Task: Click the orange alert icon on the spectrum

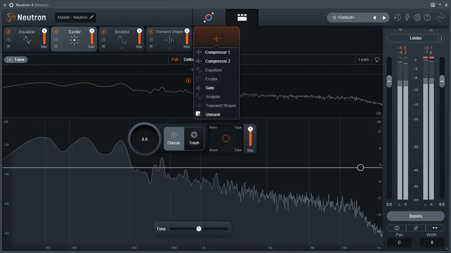Action: (188, 80)
